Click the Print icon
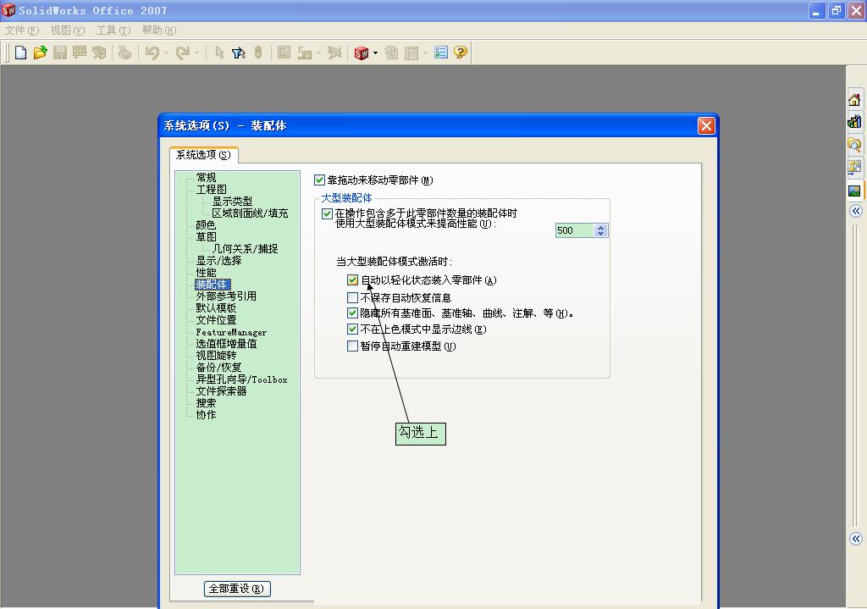This screenshot has height=609, width=867. [125, 53]
